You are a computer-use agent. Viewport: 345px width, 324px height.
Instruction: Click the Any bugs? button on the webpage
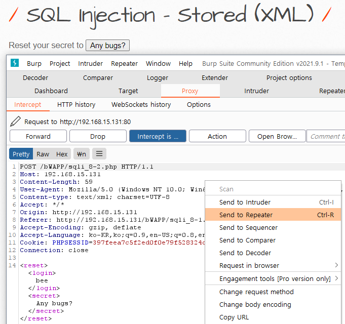click(x=107, y=45)
